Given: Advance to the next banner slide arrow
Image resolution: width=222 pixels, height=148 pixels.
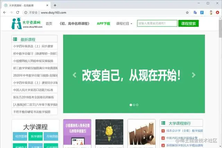Looking at the screenshot, I should pyautogui.click(x=194, y=75).
